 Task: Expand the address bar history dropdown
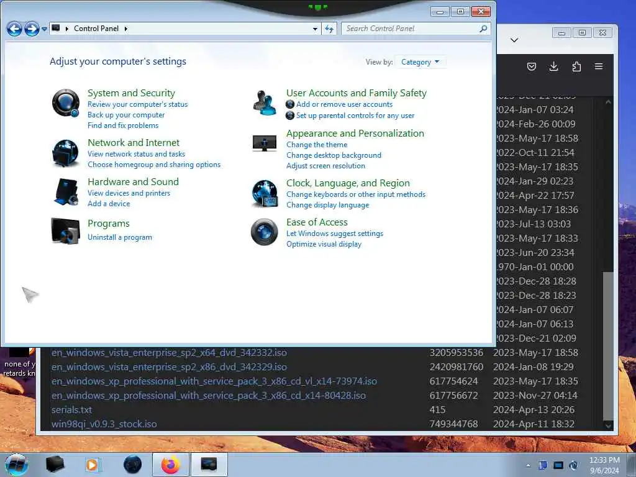tap(315, 29)
